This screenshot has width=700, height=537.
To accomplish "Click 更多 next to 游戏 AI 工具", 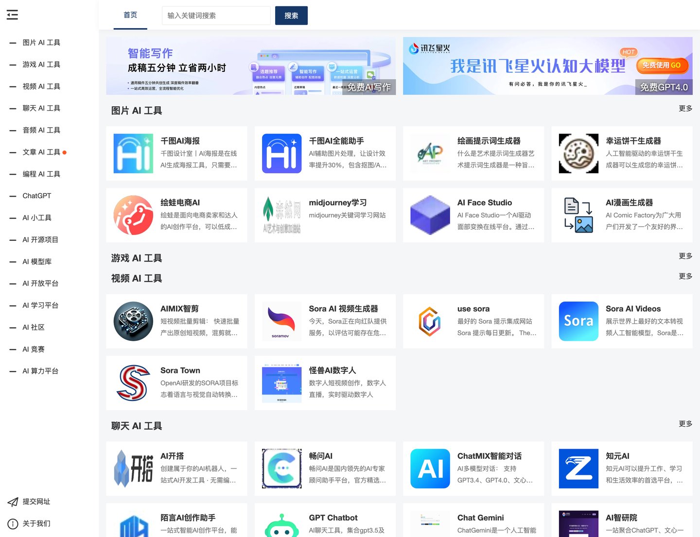I will 685,256.
